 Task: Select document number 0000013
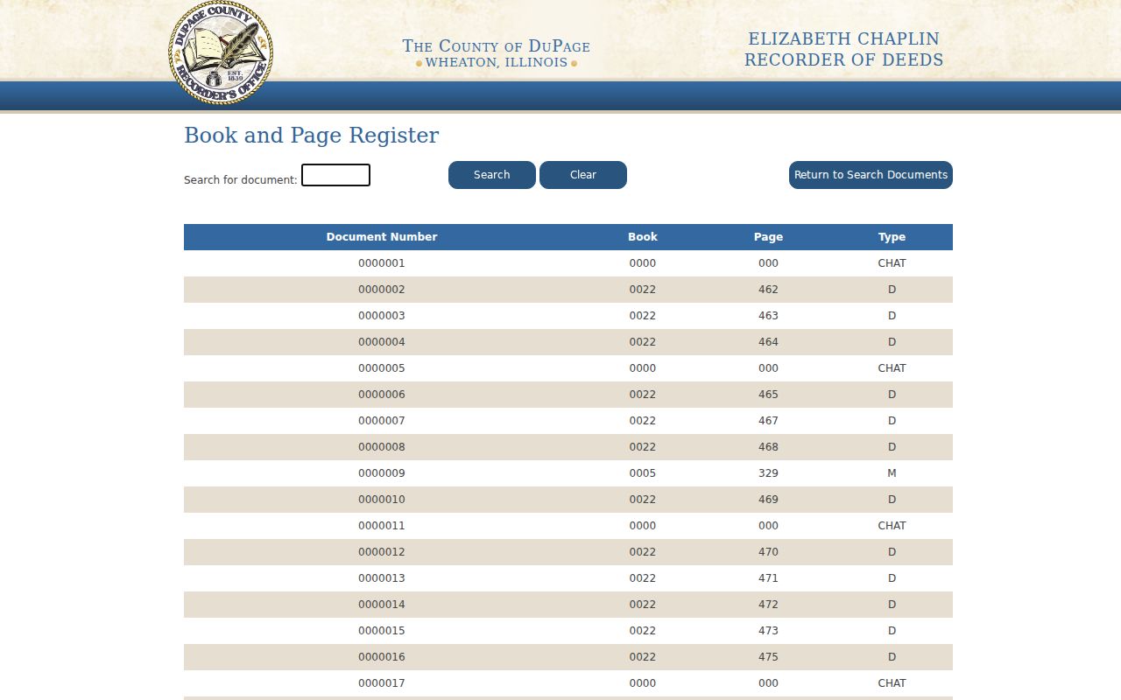tap(382, 578)
